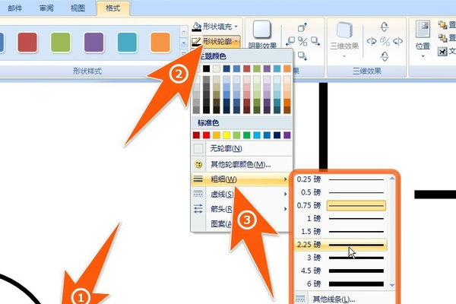Expand the 粗细 submenu arrow
The height and width of the screenshot is (304, 456).
(x=286, y=179)
